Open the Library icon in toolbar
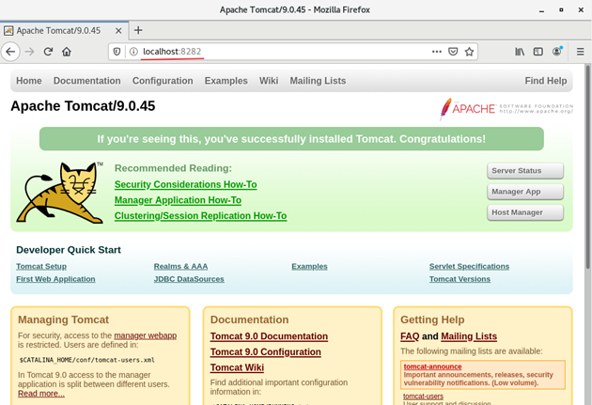Screen dimensions: 592x405 [520, 52]
